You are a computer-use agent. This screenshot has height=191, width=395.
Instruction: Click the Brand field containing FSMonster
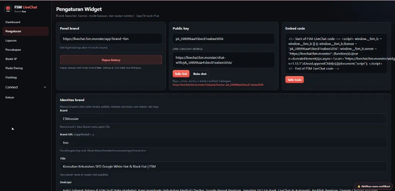coord(223,118)
